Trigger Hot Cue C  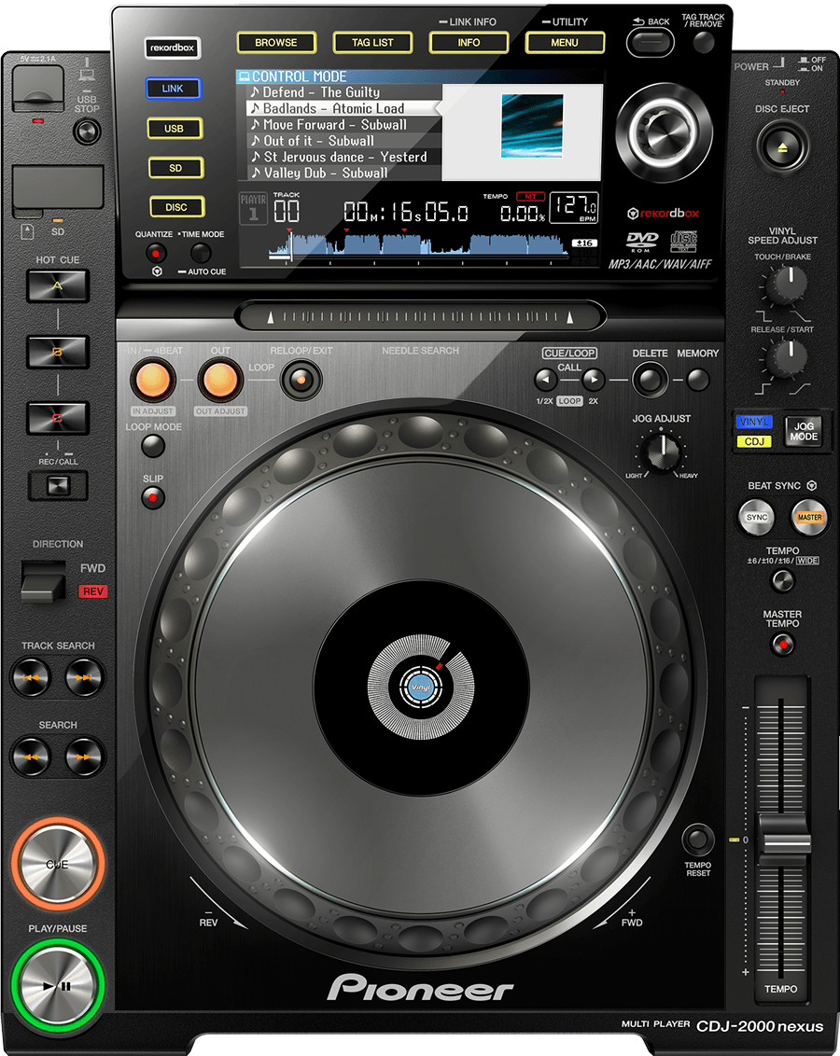(58, 418)
